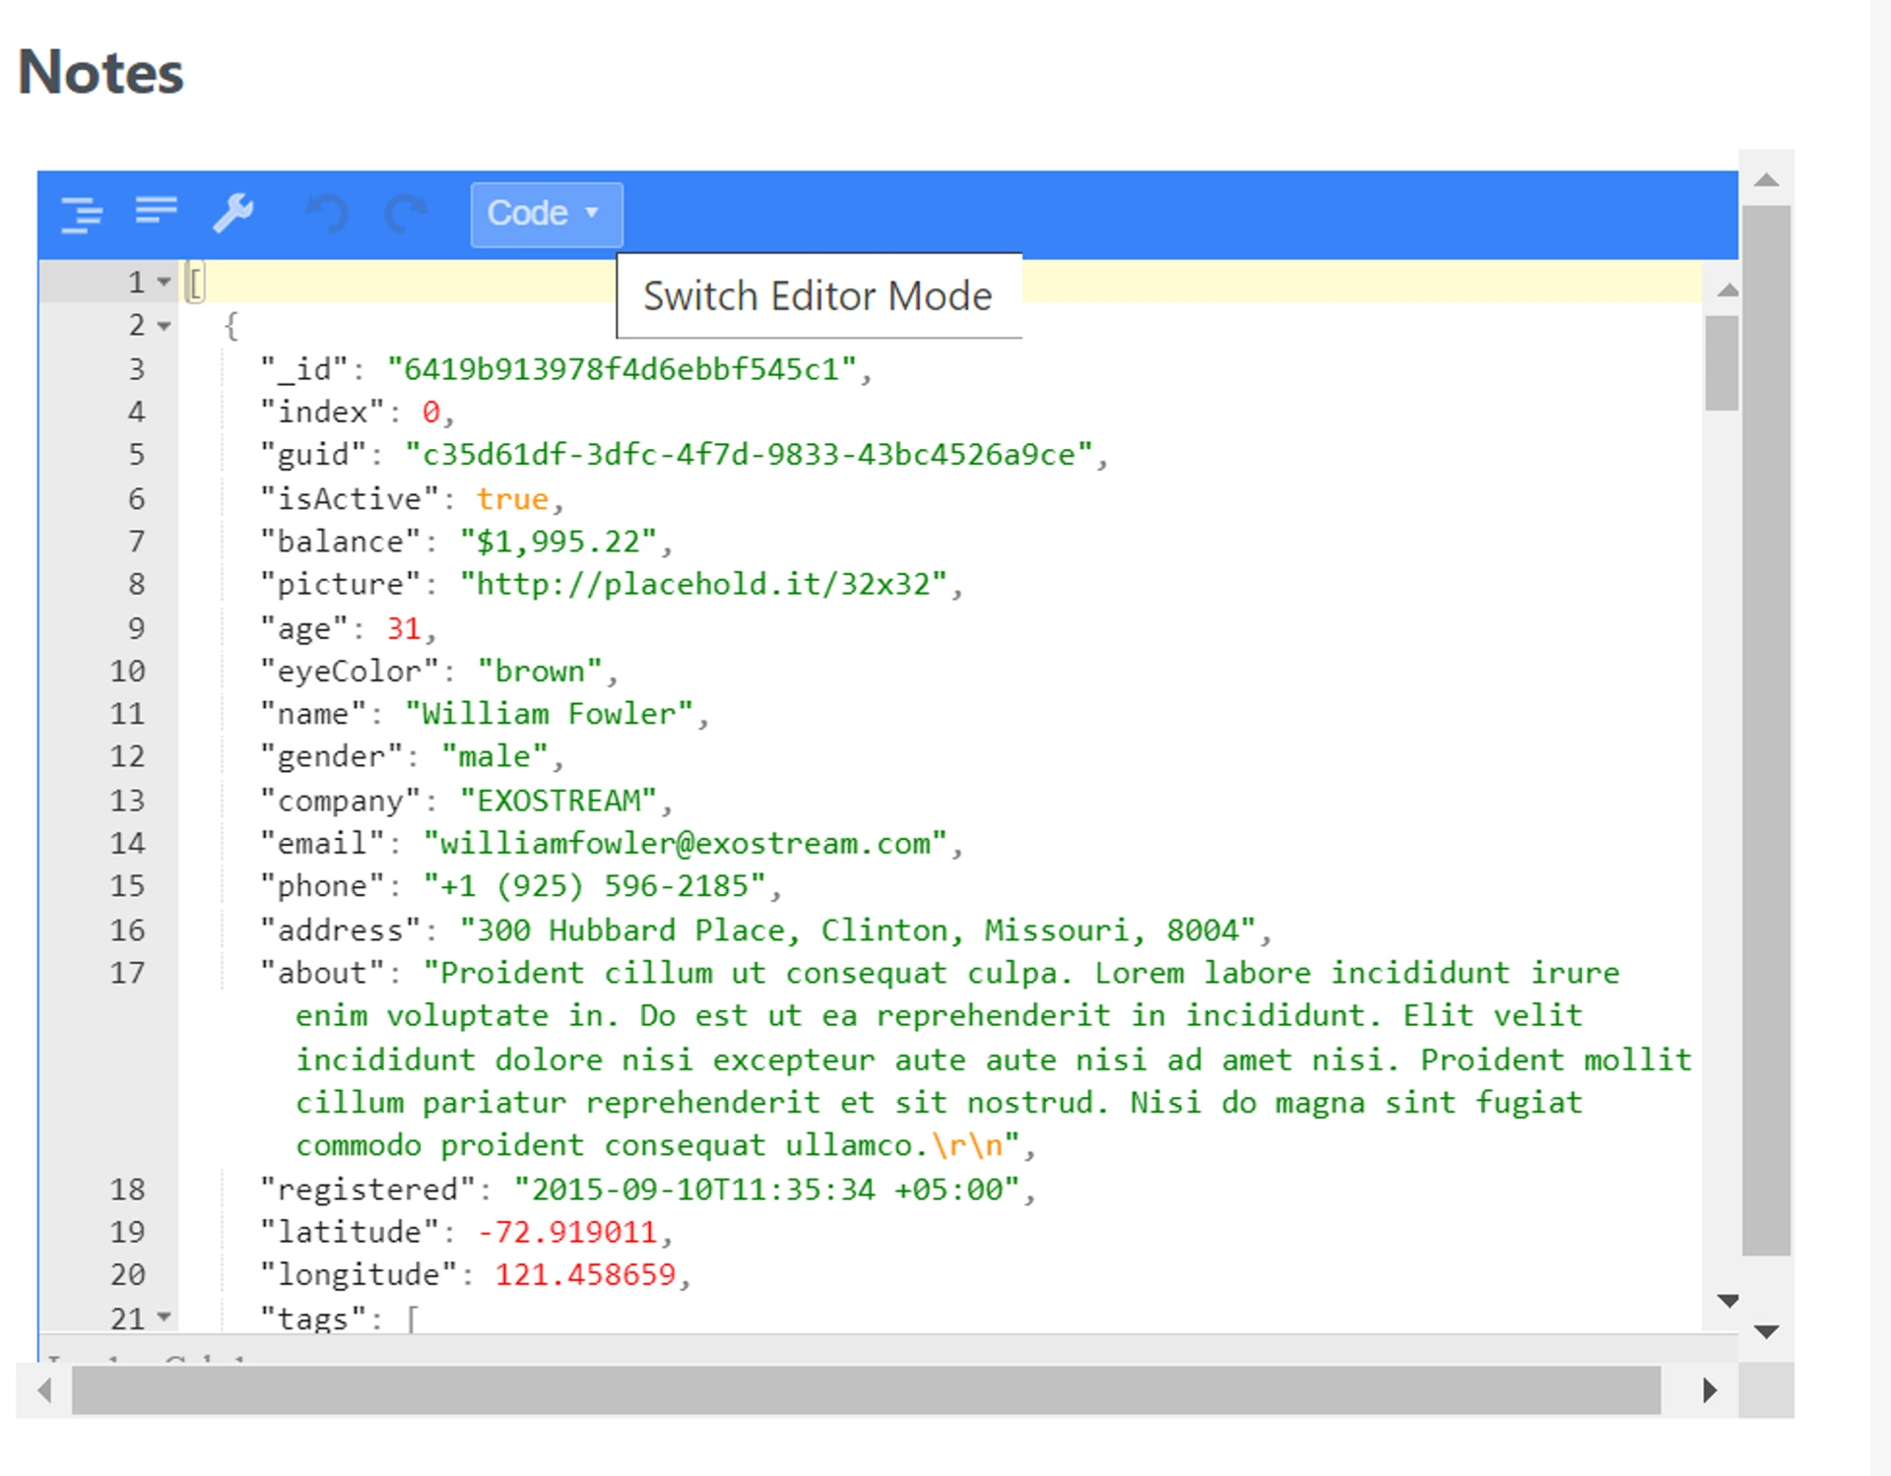
Task: Click the horizontal scrollbar thumb
Action: (x=867, y=1390)
